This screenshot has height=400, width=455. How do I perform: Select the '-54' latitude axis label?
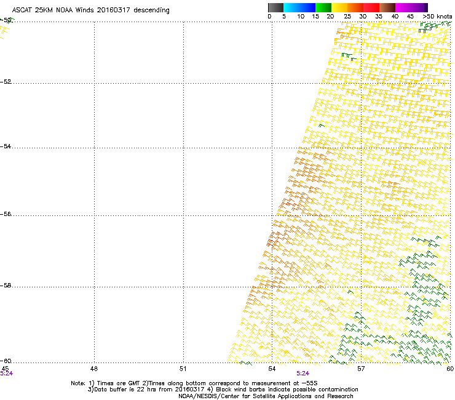tap(6, 146)
